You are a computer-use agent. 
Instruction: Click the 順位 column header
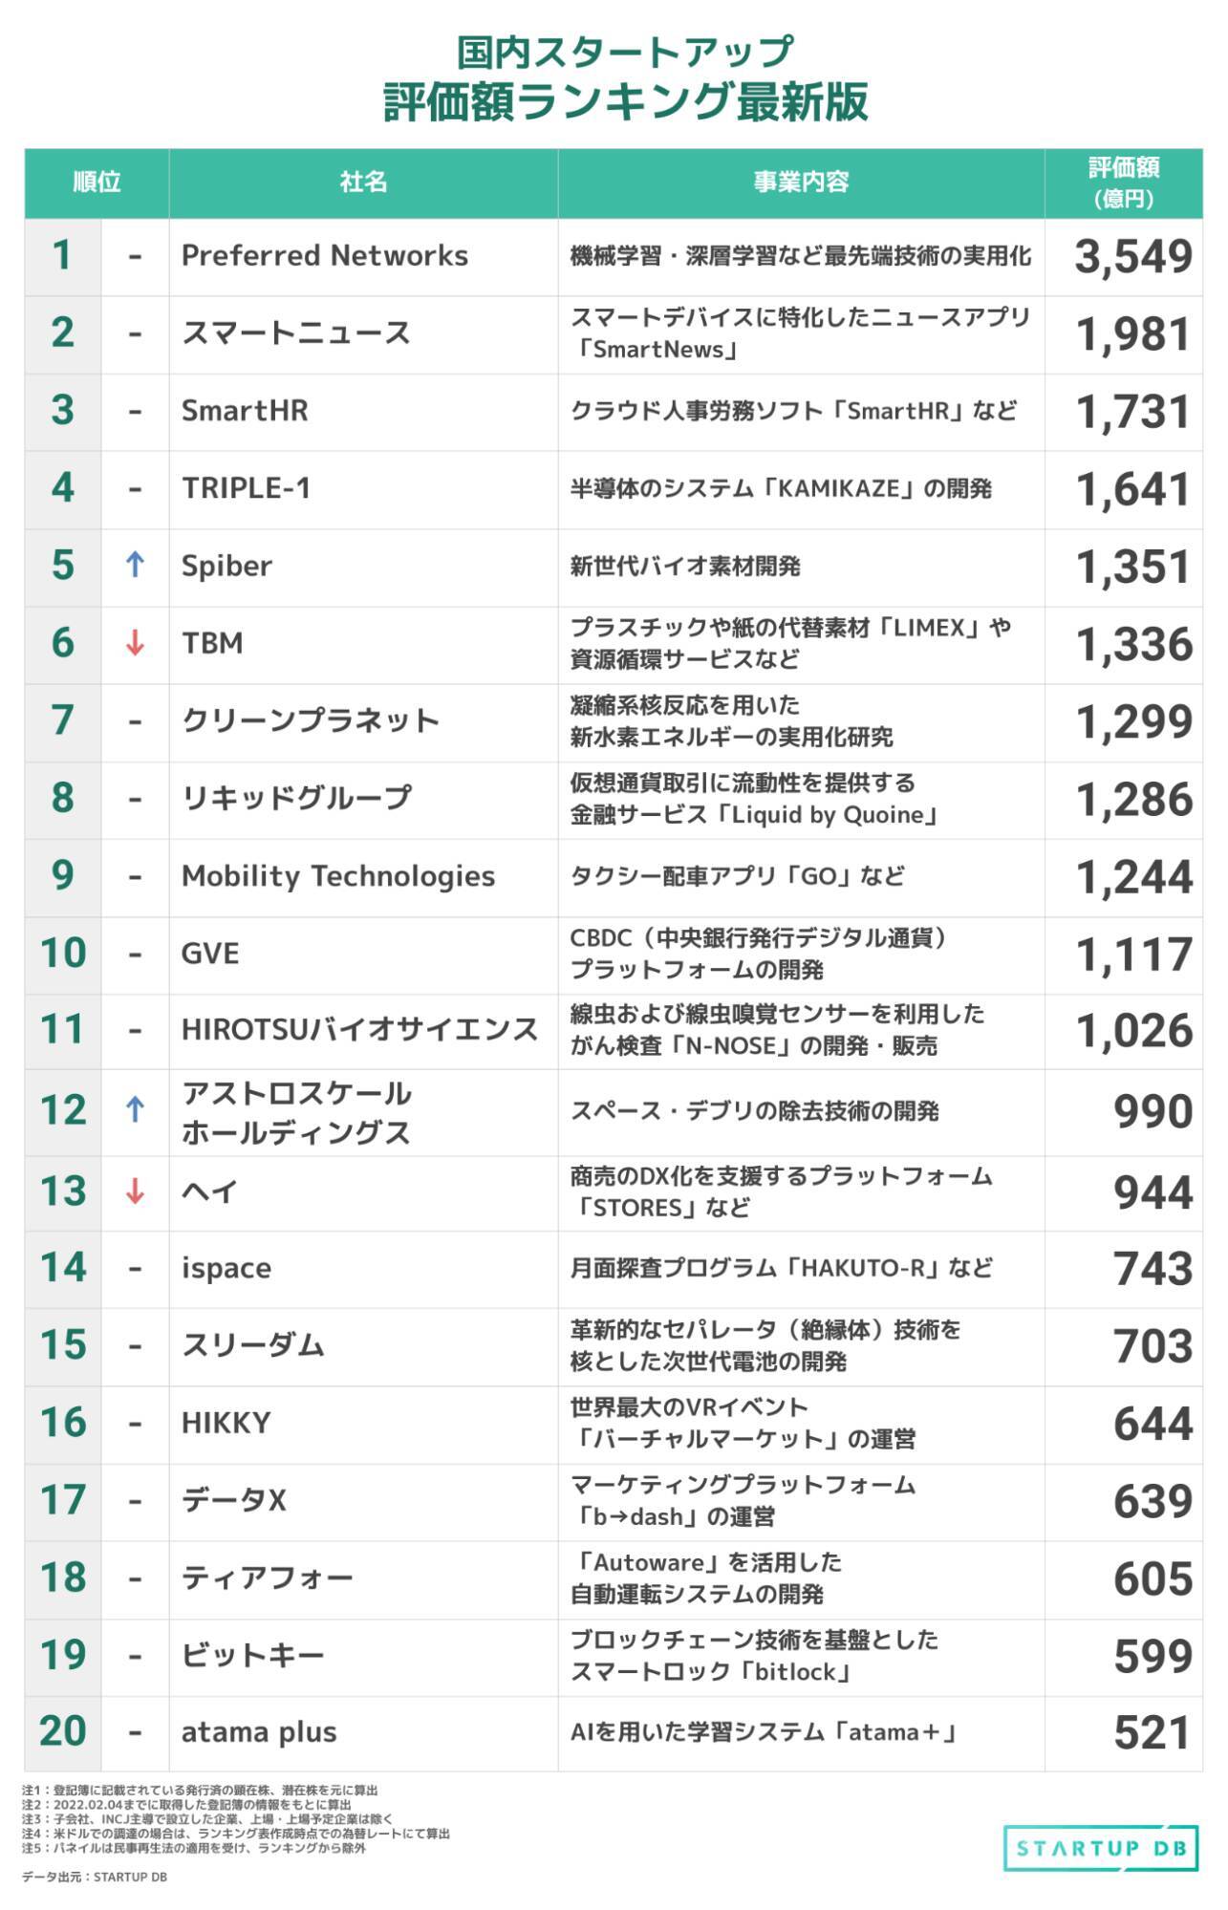[97, 182]
